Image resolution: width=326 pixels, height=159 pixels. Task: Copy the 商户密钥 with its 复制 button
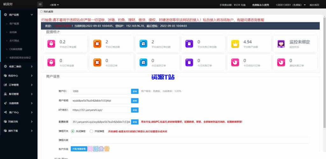[135, 100]
